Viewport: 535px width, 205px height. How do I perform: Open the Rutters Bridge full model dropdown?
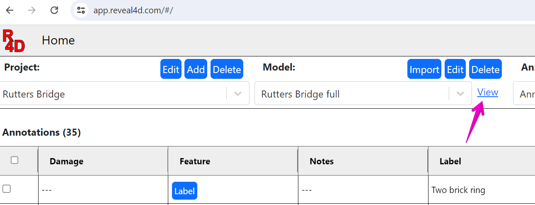[x=460, y=94]
